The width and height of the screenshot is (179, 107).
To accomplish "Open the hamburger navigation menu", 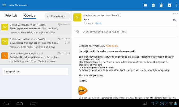I will tap(4, 5).
